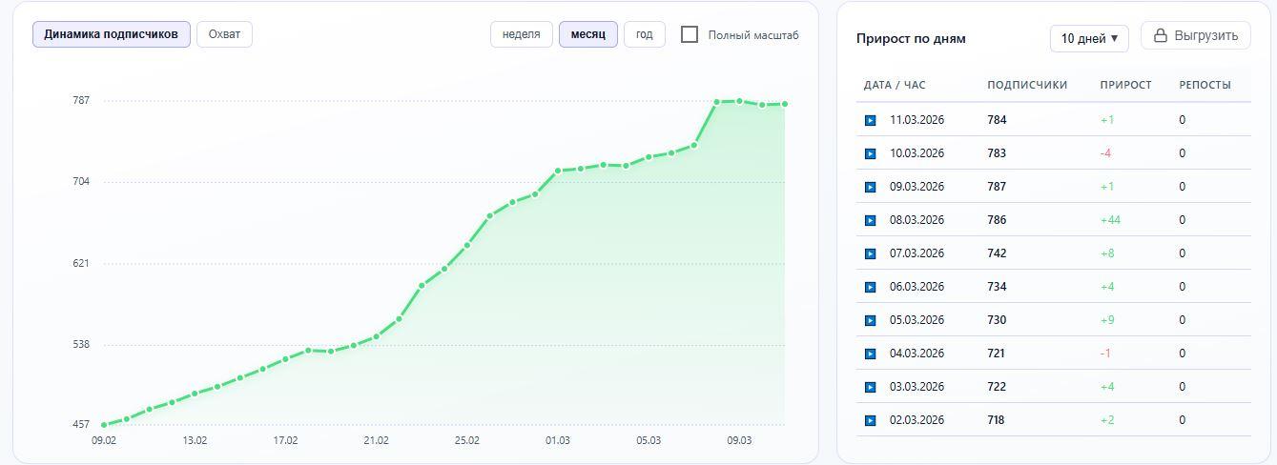The height and width of the screenshot is (465, 1277).
Task: Expand the 11.03.2026 row play icon
Action: pos(870,120)
